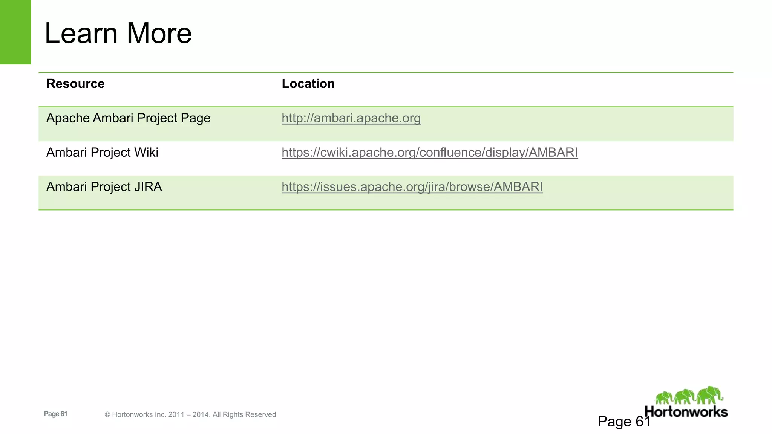Open the ambari.apache.org project page link

click(x=351, y=118)
